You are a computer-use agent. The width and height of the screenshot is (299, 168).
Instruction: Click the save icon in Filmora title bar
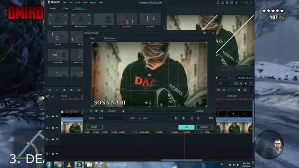click(x=227, y=2)
